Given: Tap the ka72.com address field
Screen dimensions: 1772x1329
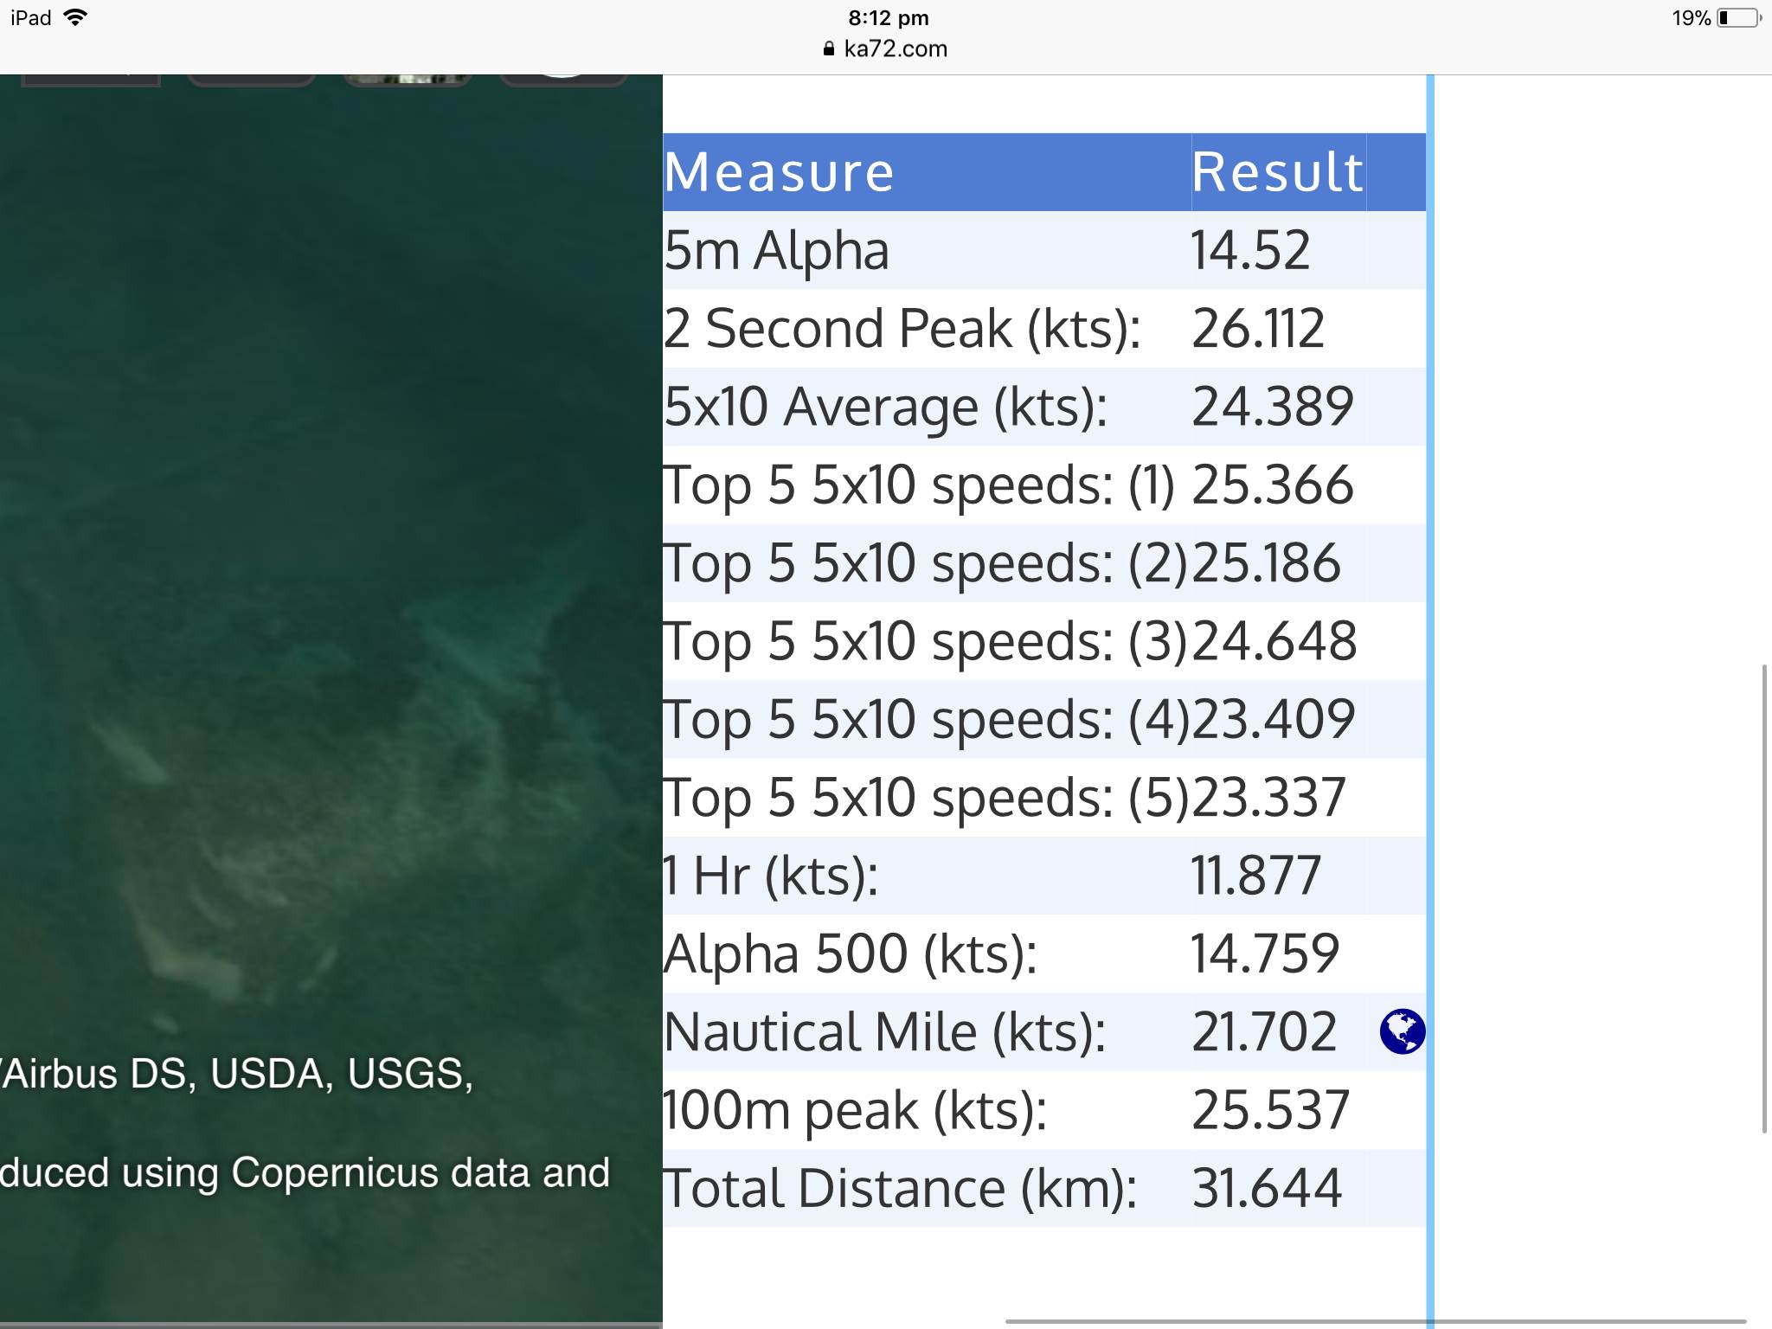Looking at the screenshot, I should (895, 48).
